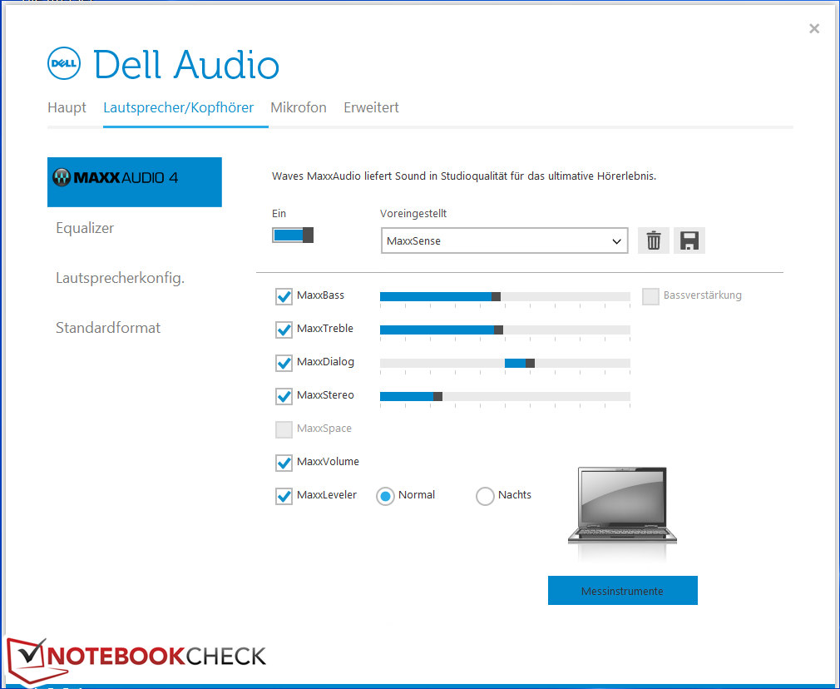This screenshot has width=840, height=689.
Task: Switch to the Erweitert tab
Action: click(x=371, y=107)
